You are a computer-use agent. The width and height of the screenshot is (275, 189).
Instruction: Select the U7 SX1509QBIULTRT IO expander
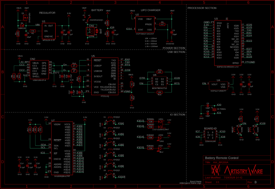click(x=62, y=148)
